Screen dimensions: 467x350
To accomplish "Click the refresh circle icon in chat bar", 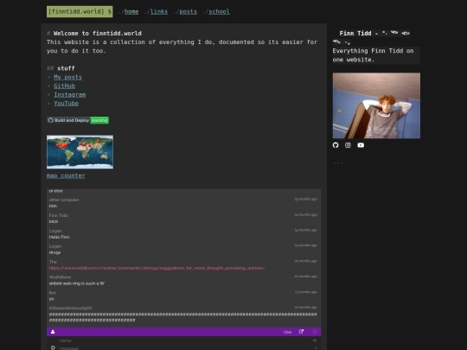I will (x=315, y=332).
